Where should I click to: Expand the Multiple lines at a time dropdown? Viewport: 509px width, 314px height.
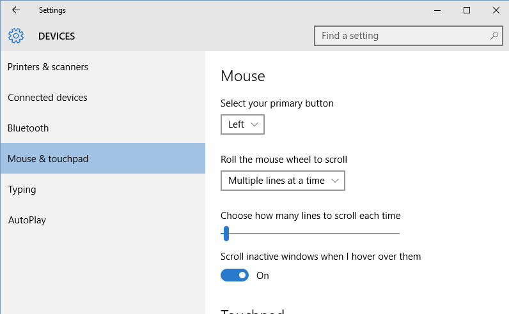point(283,181)
